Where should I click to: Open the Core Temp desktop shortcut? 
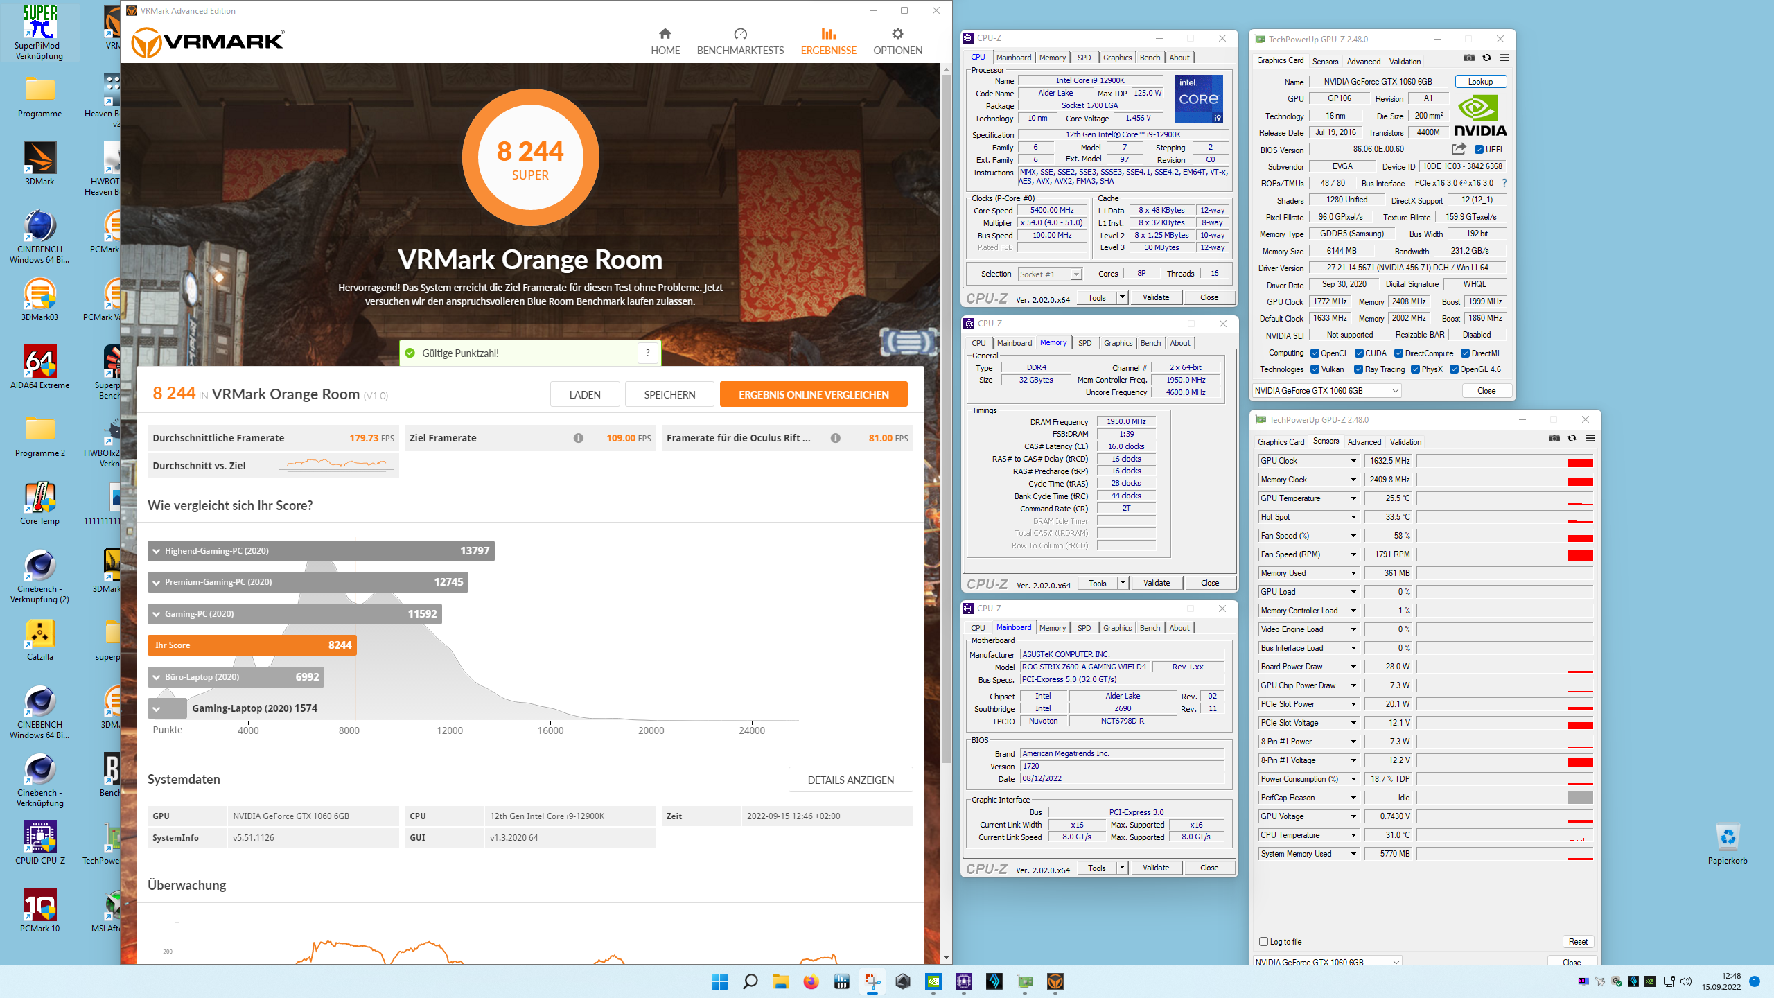click(39, 503)
